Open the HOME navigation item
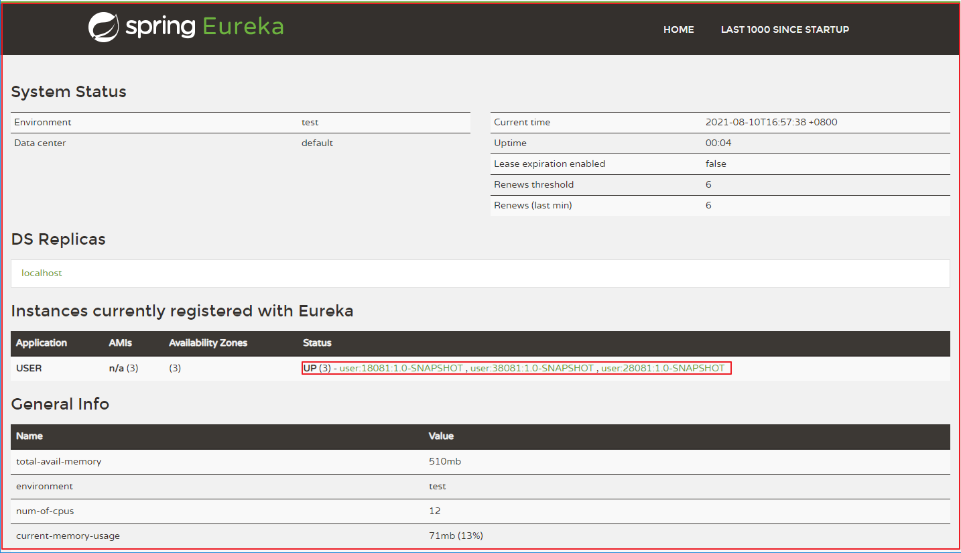This screenshot has width=961, height=553. (x=678, y=29)
